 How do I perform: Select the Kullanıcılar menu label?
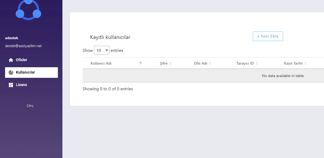(x=25, y=72)
